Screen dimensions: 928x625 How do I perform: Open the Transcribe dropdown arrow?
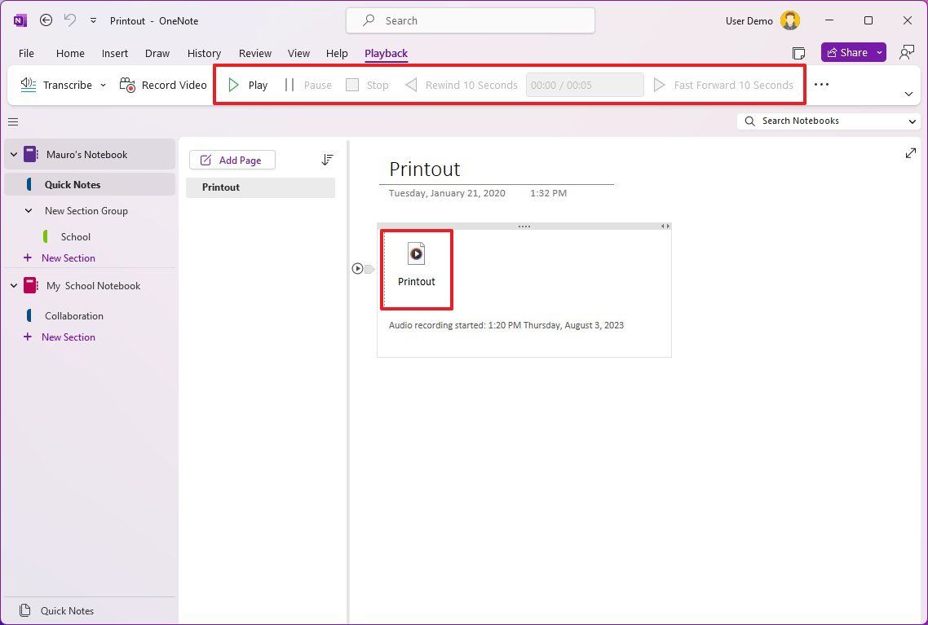point(103,84)
